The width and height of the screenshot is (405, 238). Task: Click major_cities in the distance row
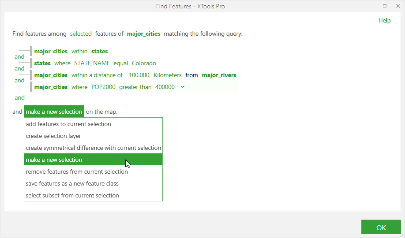(51, 75)
